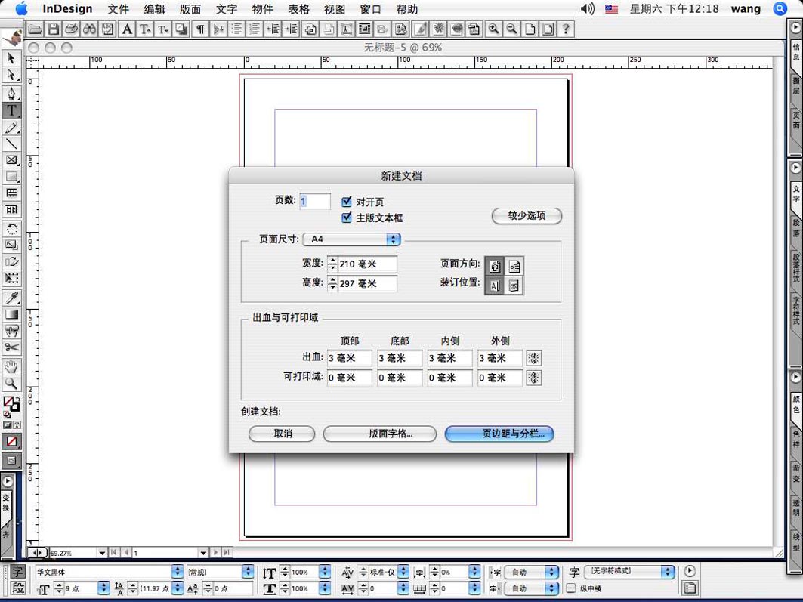Open the 文件 menu

[x=119, y=9]
